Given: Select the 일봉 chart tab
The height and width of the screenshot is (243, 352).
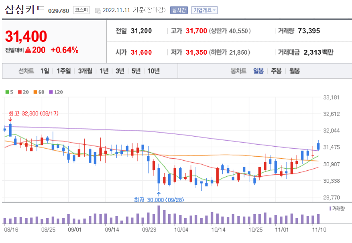Looking at the screenshot, I should 259,71.
